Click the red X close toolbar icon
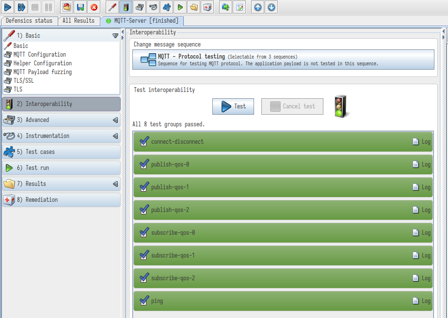Viewport: 448px width, 318px height. pyautogui.click(x=94, y=7)
